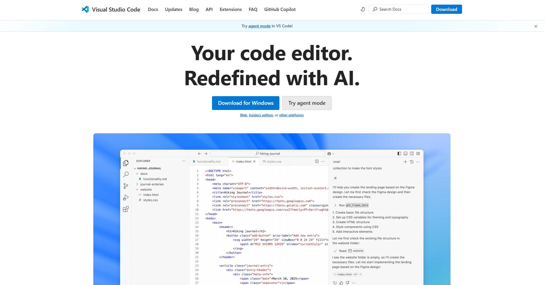The height and width of the screenshot is (285, 545).
Task: Start a new chat with the plus icon
Action: 405,162
